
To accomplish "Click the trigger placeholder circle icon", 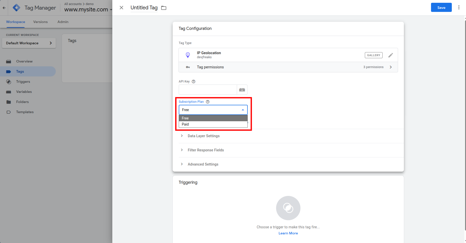I will [288, 208].
